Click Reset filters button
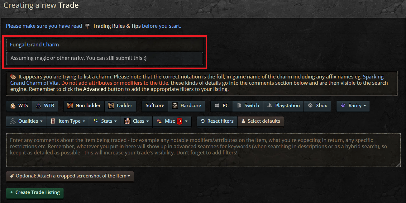The image size is (406, 203). coord(217,121)
